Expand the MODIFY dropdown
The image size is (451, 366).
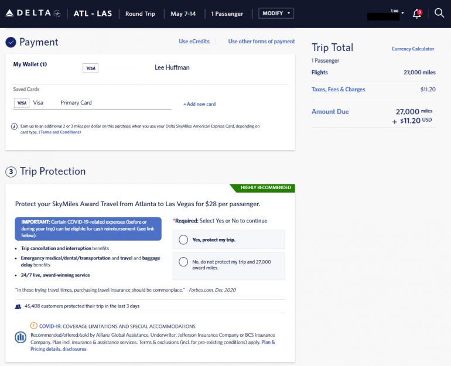[x=276, y=13]
